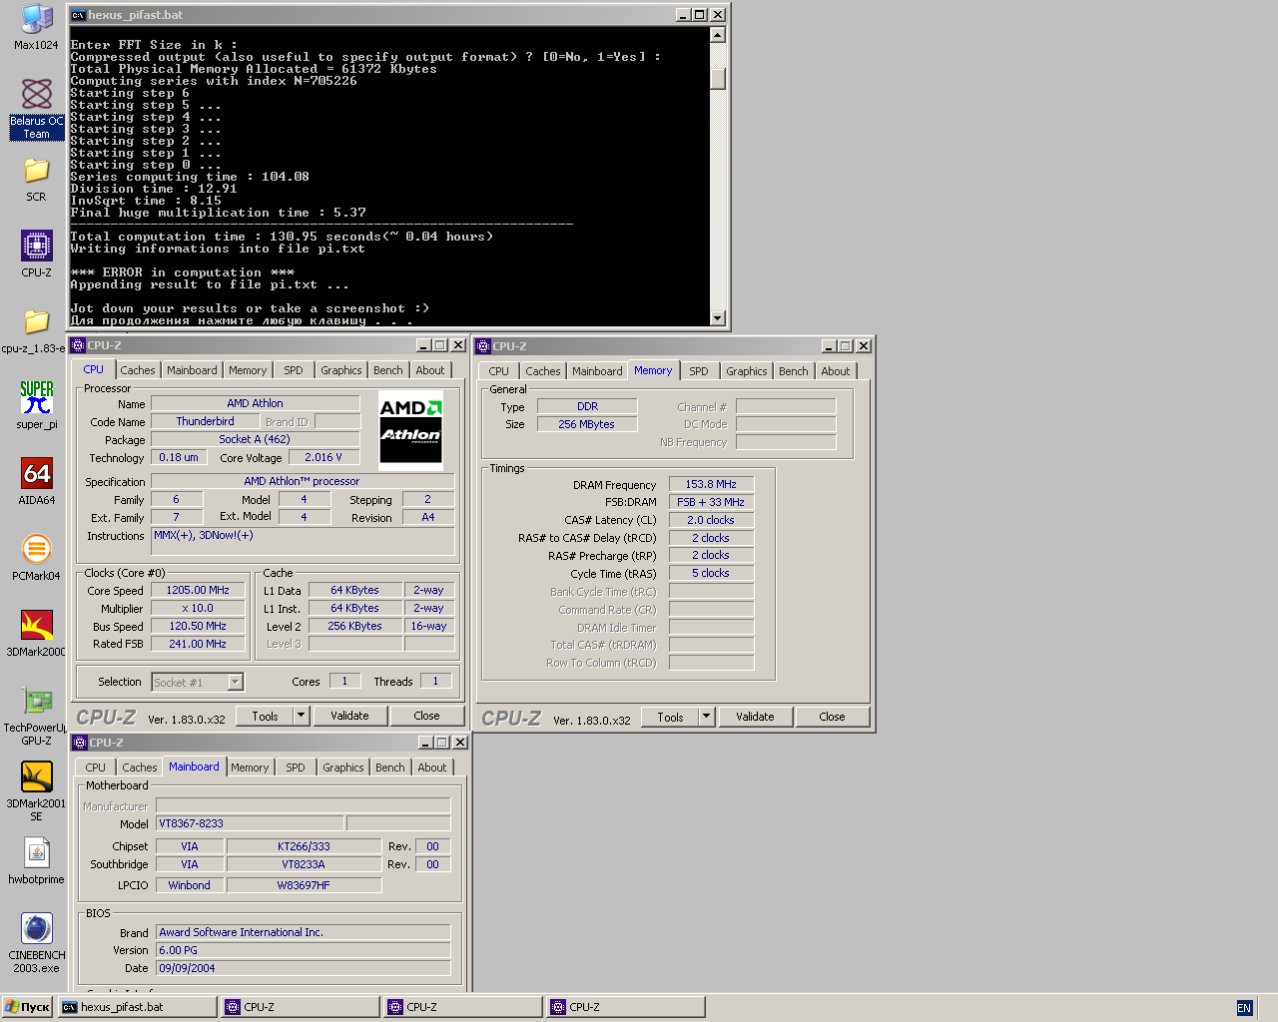Click the mainboard Model VT8367-8233 field
The width and height of the screenshot is (1278, 1022).
click(250, 823)
